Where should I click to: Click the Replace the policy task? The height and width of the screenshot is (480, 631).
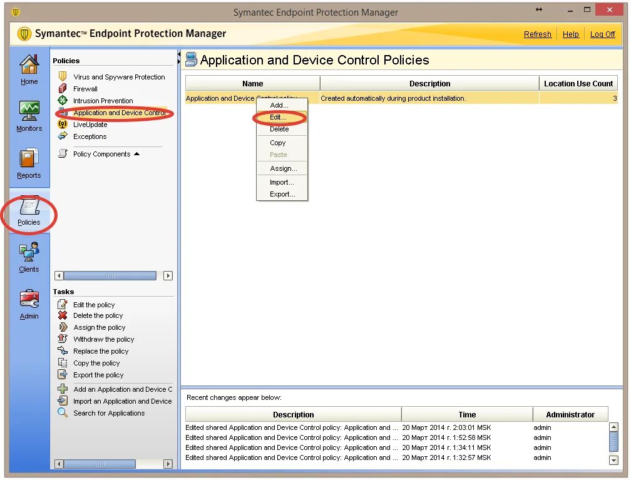click(101, 351)
